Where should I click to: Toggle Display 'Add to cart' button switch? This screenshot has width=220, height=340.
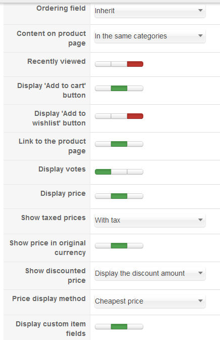pos(119,88)
